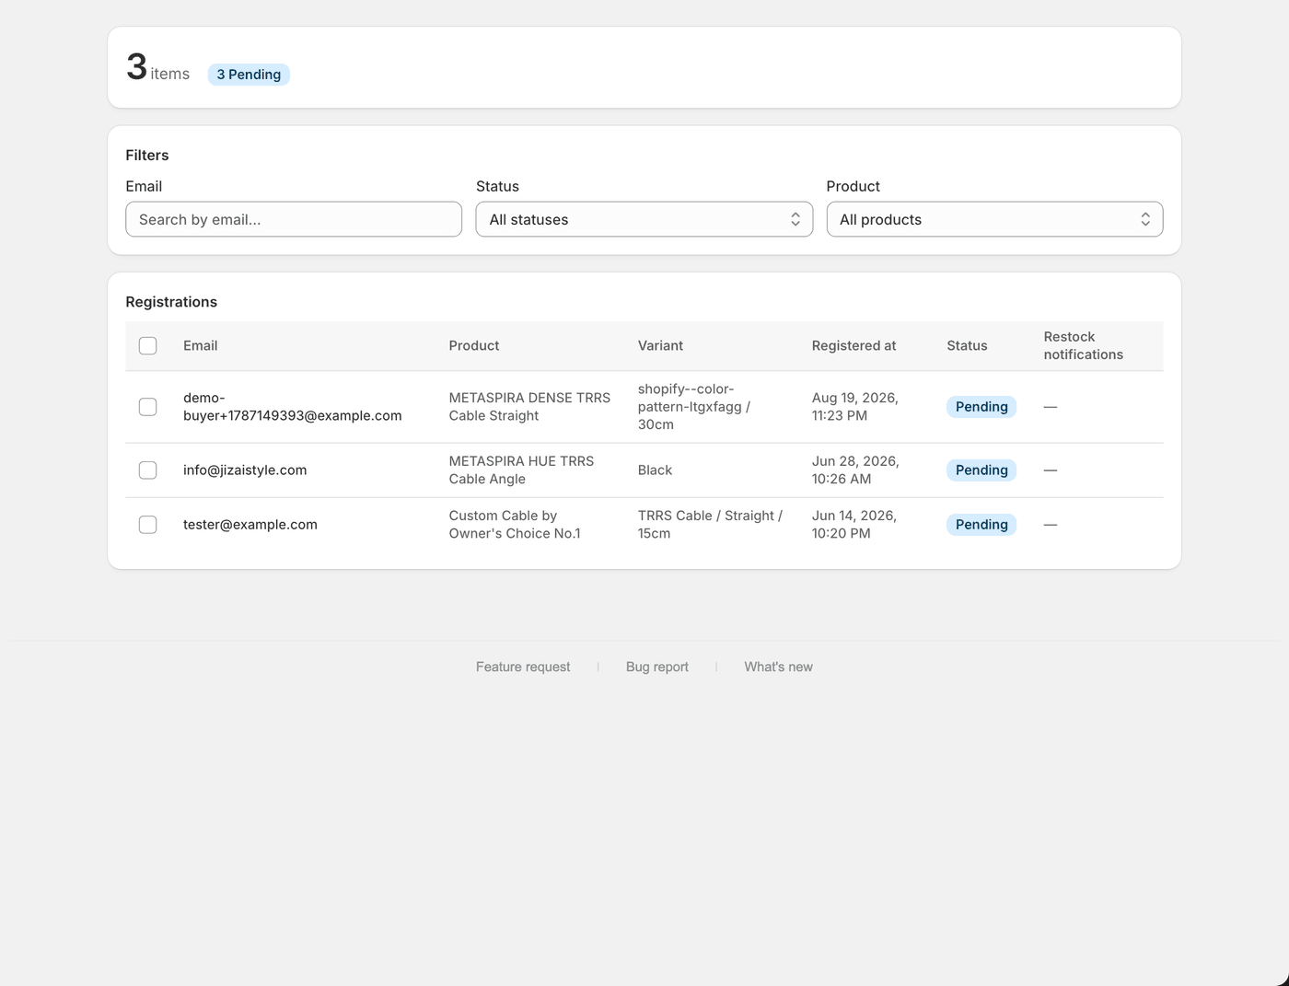
Task: Click the Restock notifications column header
Action: pos(1084,346)
